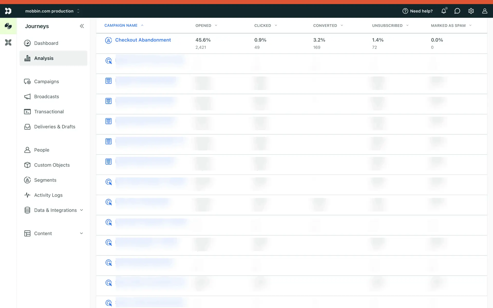Switch to the second product icon in left rail

pos(8,42)
